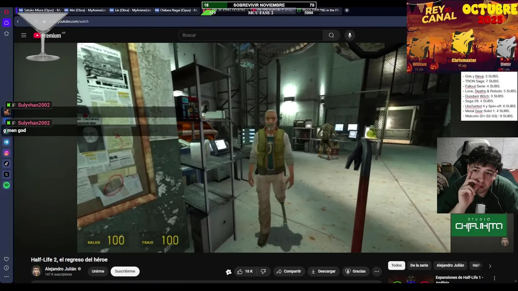Click the Half-Life 2 video player

coord(264,148)
